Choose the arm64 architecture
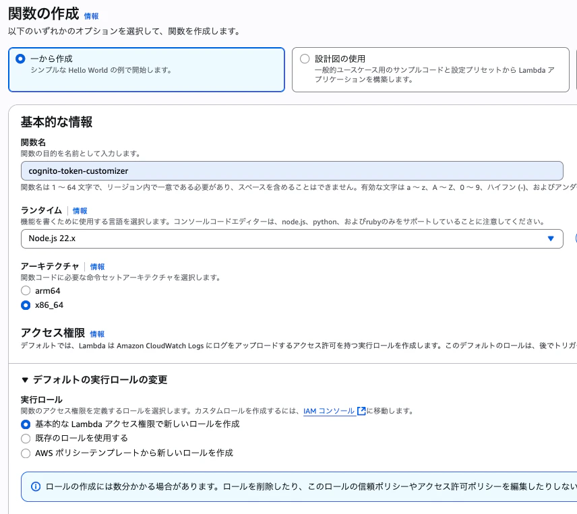 (x=26, y=290)
